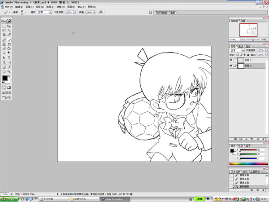Open the tool preset picker arrow
The width and height of the screenshot is (269, 202).
[9, 12]
